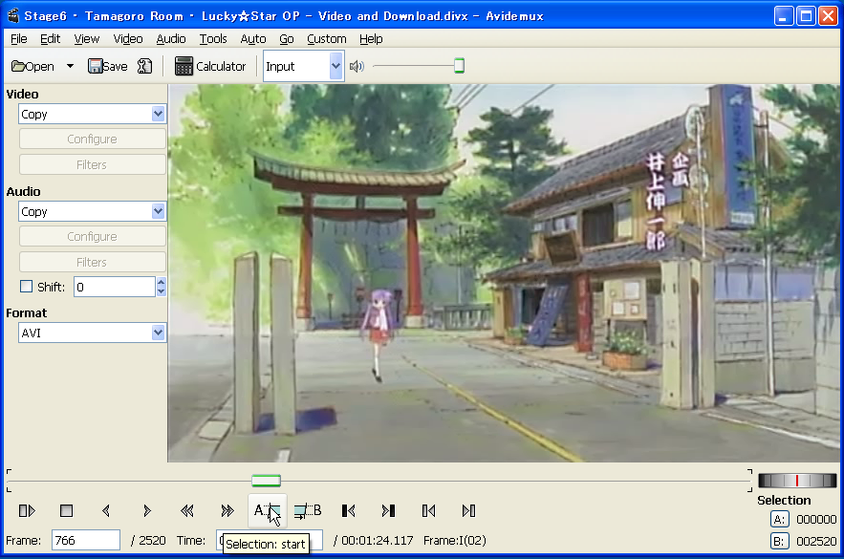Image resolution: width=844 pixels, height=559 pixels.
Task: Click the file information icon beside Save
Action: pos(144,66)
